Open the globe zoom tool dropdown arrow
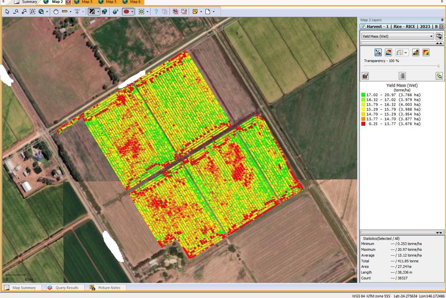 pos(46,12)
